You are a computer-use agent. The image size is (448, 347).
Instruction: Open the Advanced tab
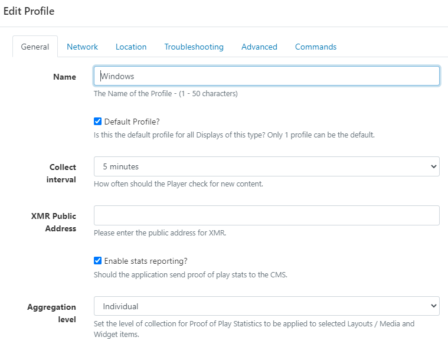coord(259,47)
